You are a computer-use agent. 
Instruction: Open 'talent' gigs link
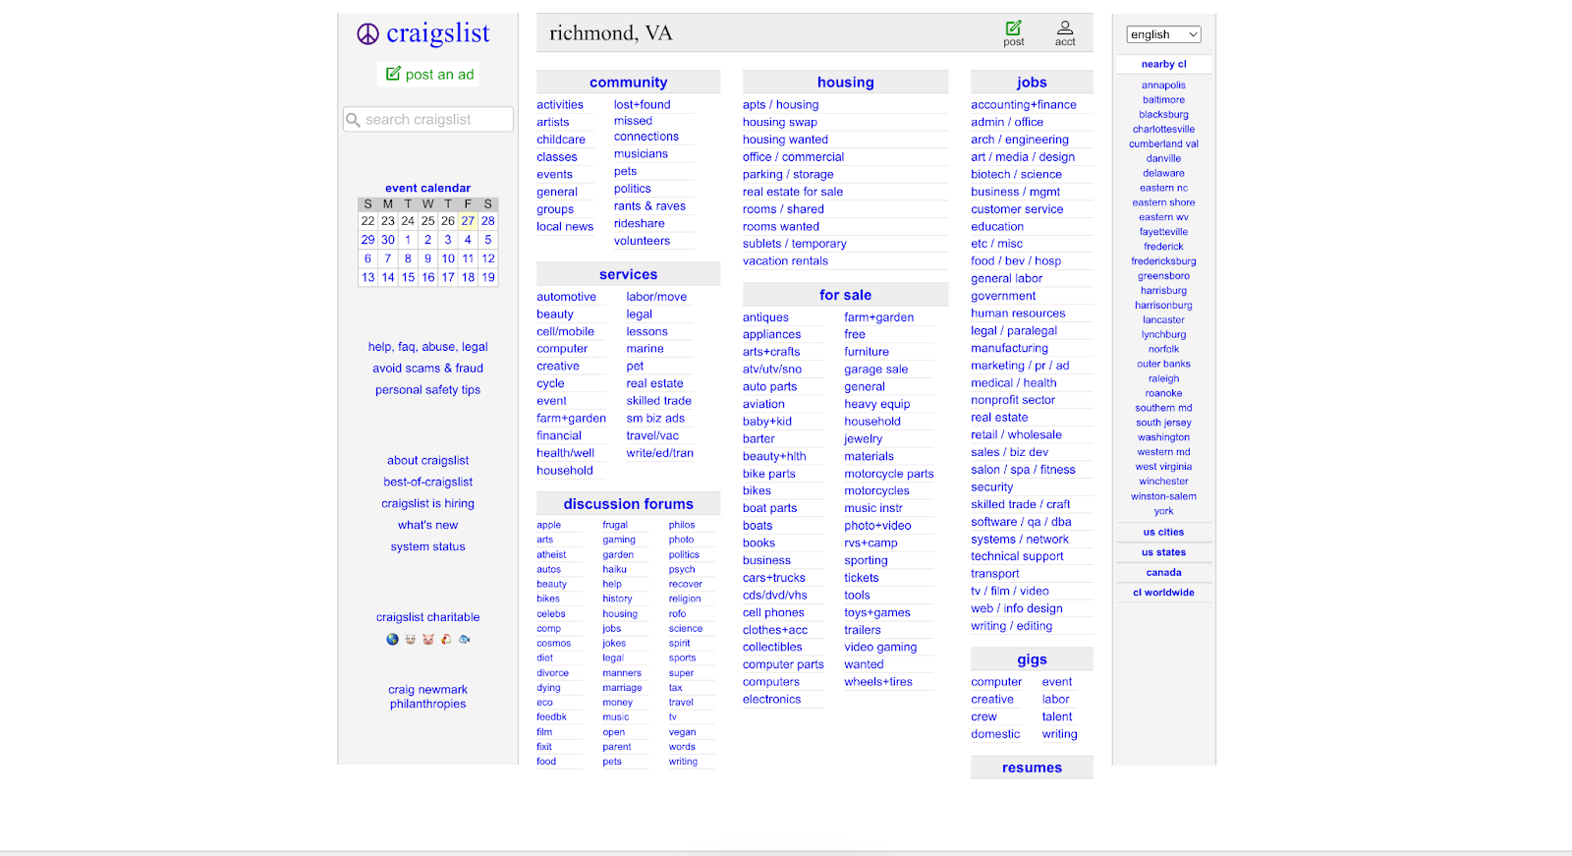pyautogui.click(x=1057, y=717)
